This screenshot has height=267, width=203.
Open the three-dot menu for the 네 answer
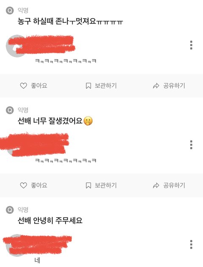(191, 244)
